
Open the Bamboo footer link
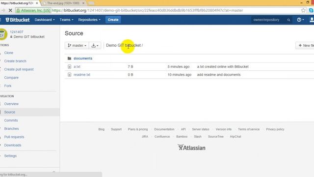pos(182,137)
